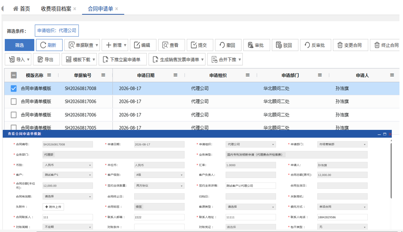Check the first SH20260817006 row checkbox
This screenshot has width=403, height=232.
pyautogui.click(x=14, y=102)
